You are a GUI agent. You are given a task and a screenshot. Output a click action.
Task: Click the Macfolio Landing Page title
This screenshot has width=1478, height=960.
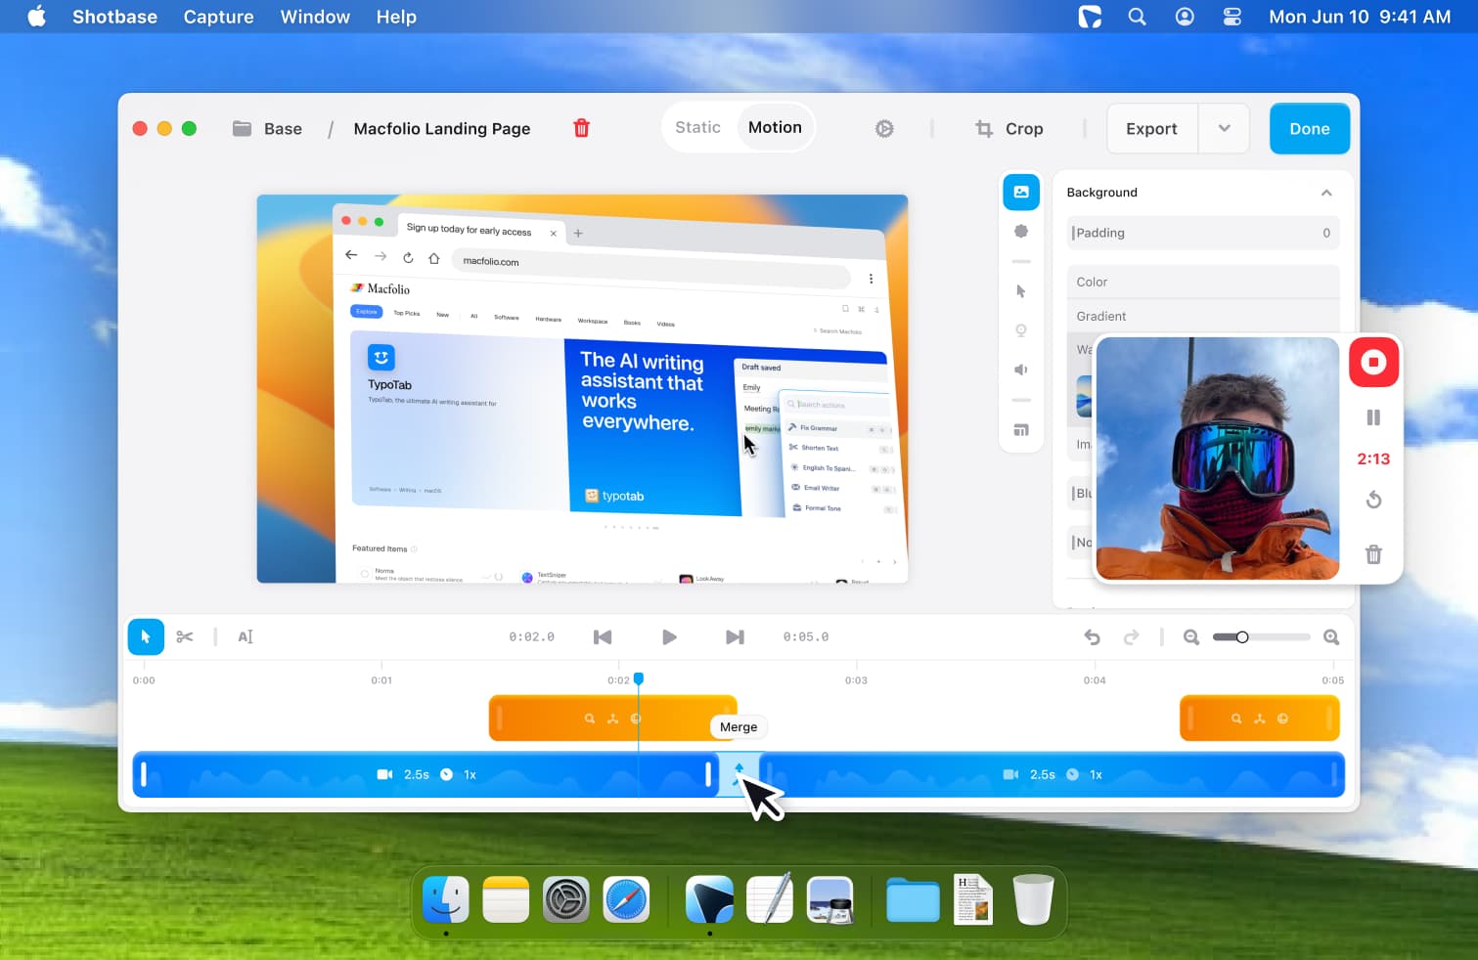442,129
